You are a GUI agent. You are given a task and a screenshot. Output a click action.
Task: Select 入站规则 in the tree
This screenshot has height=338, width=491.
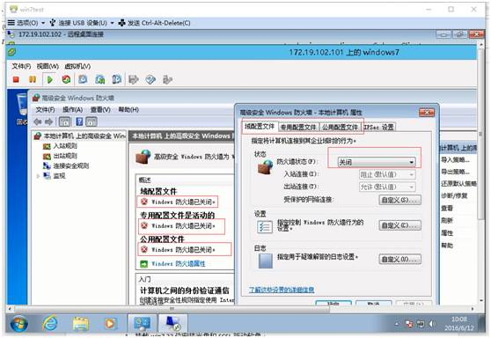pos(65,146)
